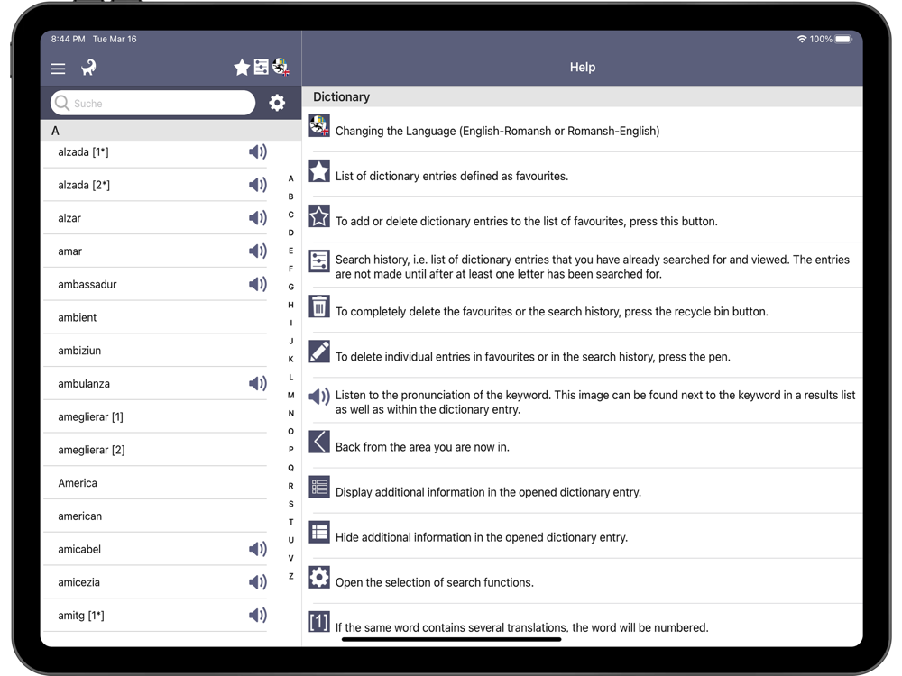Jump to letter S in index

pos(291,504)
